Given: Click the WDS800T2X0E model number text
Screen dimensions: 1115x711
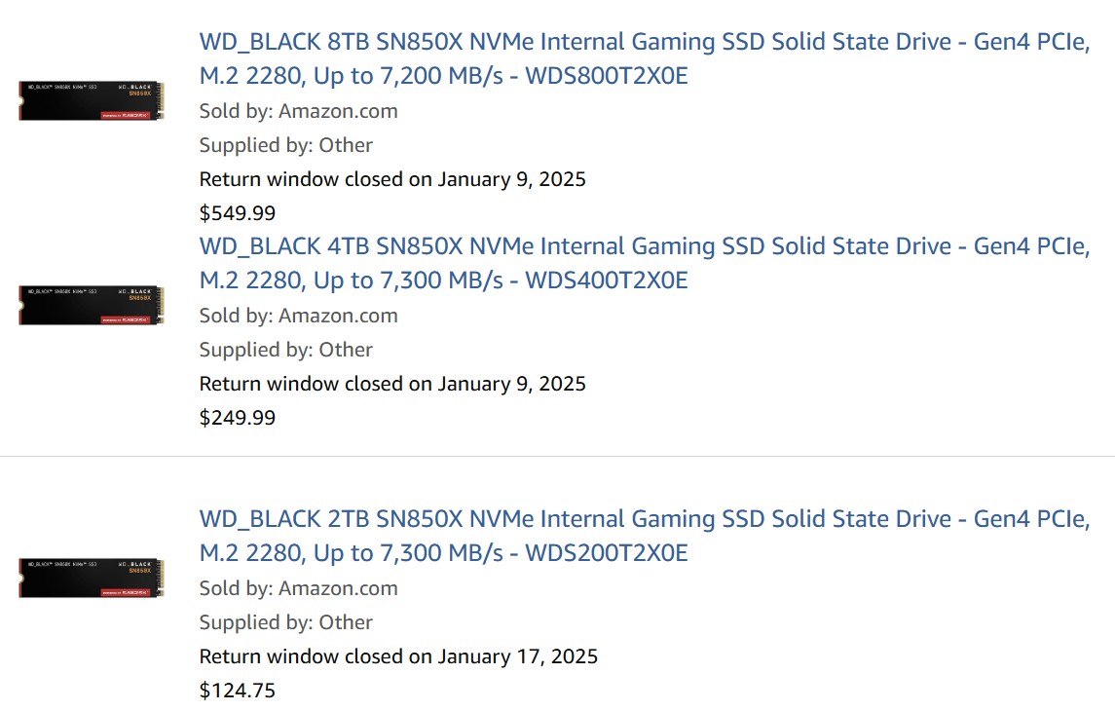Looking at the screenshot, I should (606, 76).
